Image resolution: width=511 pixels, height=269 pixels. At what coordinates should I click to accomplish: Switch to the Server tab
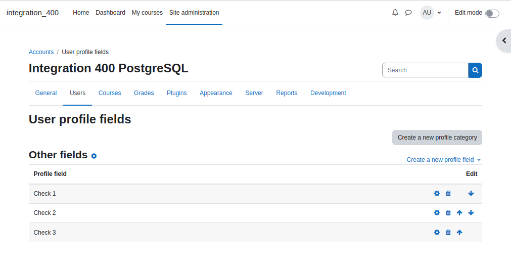point(254,93)
